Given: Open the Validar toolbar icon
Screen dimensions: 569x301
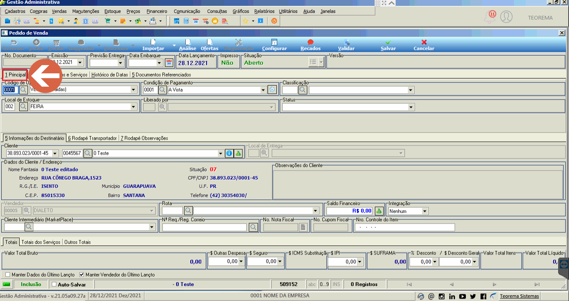Looking at the screenshot, I should [346, 42].
